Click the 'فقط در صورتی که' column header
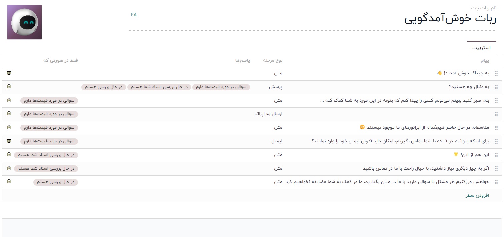Viewport: 504px width, 237px height. click(x=61, y=60)
